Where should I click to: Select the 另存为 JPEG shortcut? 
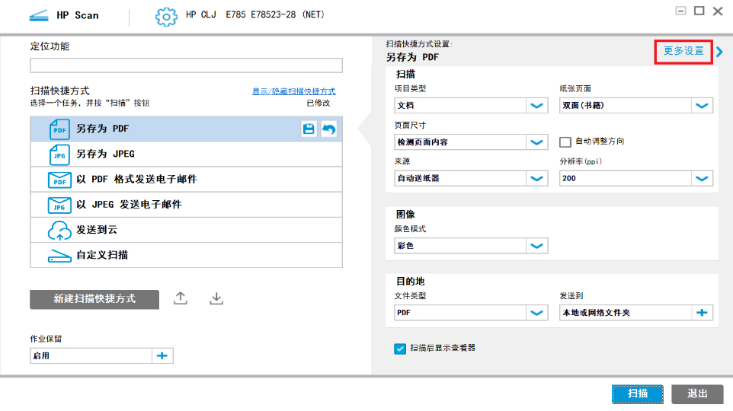(x=186, y=154)
